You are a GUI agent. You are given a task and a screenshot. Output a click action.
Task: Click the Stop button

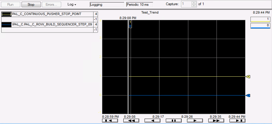tap(31, 4)
